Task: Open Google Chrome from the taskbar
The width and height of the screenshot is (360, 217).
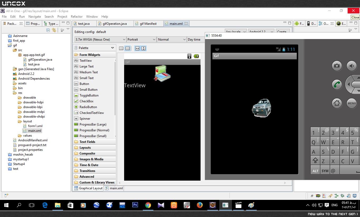Action: point(148,205)
